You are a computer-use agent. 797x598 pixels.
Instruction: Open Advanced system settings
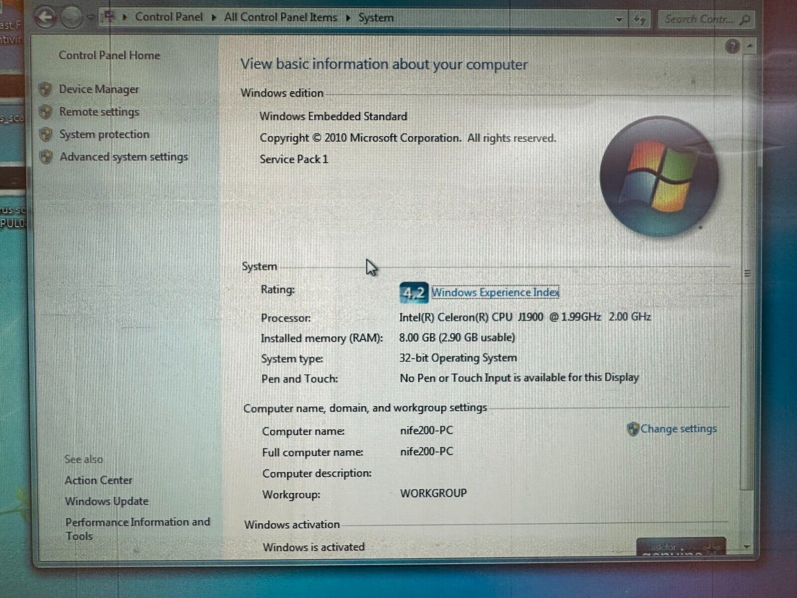pos(124,156)
